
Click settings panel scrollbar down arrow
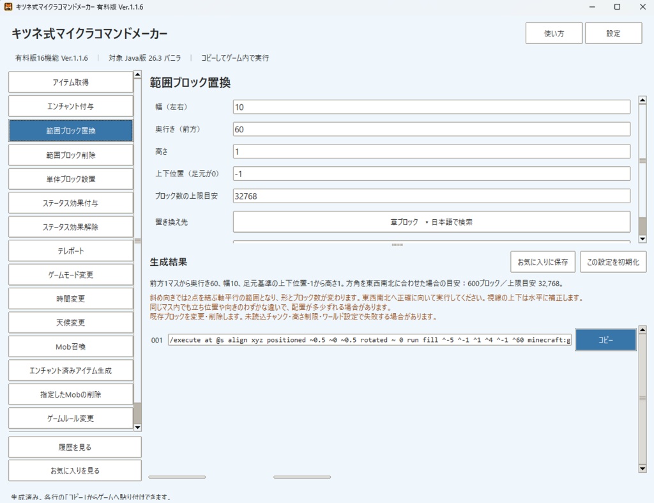coord(643,239)
